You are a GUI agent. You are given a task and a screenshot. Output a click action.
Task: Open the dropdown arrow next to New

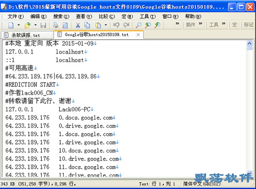pos(19,25)
